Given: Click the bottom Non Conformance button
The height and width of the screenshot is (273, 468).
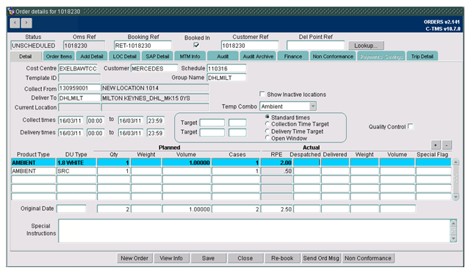Looking at the screenshot, I should click(x=368, y=258).
